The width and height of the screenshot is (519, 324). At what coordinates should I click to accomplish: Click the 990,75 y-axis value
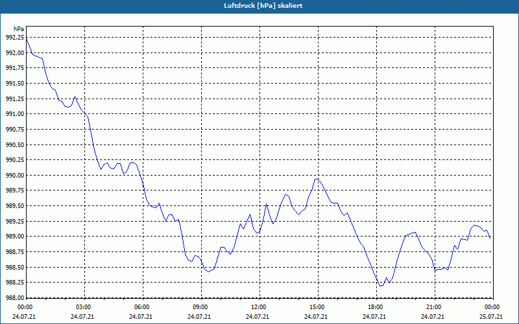[x=15, y=129]
